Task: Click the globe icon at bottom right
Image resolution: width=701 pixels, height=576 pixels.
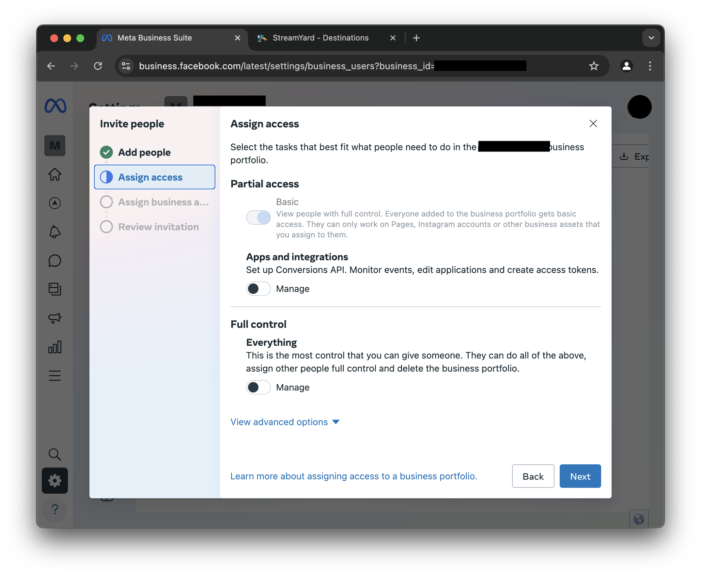Action: coord(639,519)
